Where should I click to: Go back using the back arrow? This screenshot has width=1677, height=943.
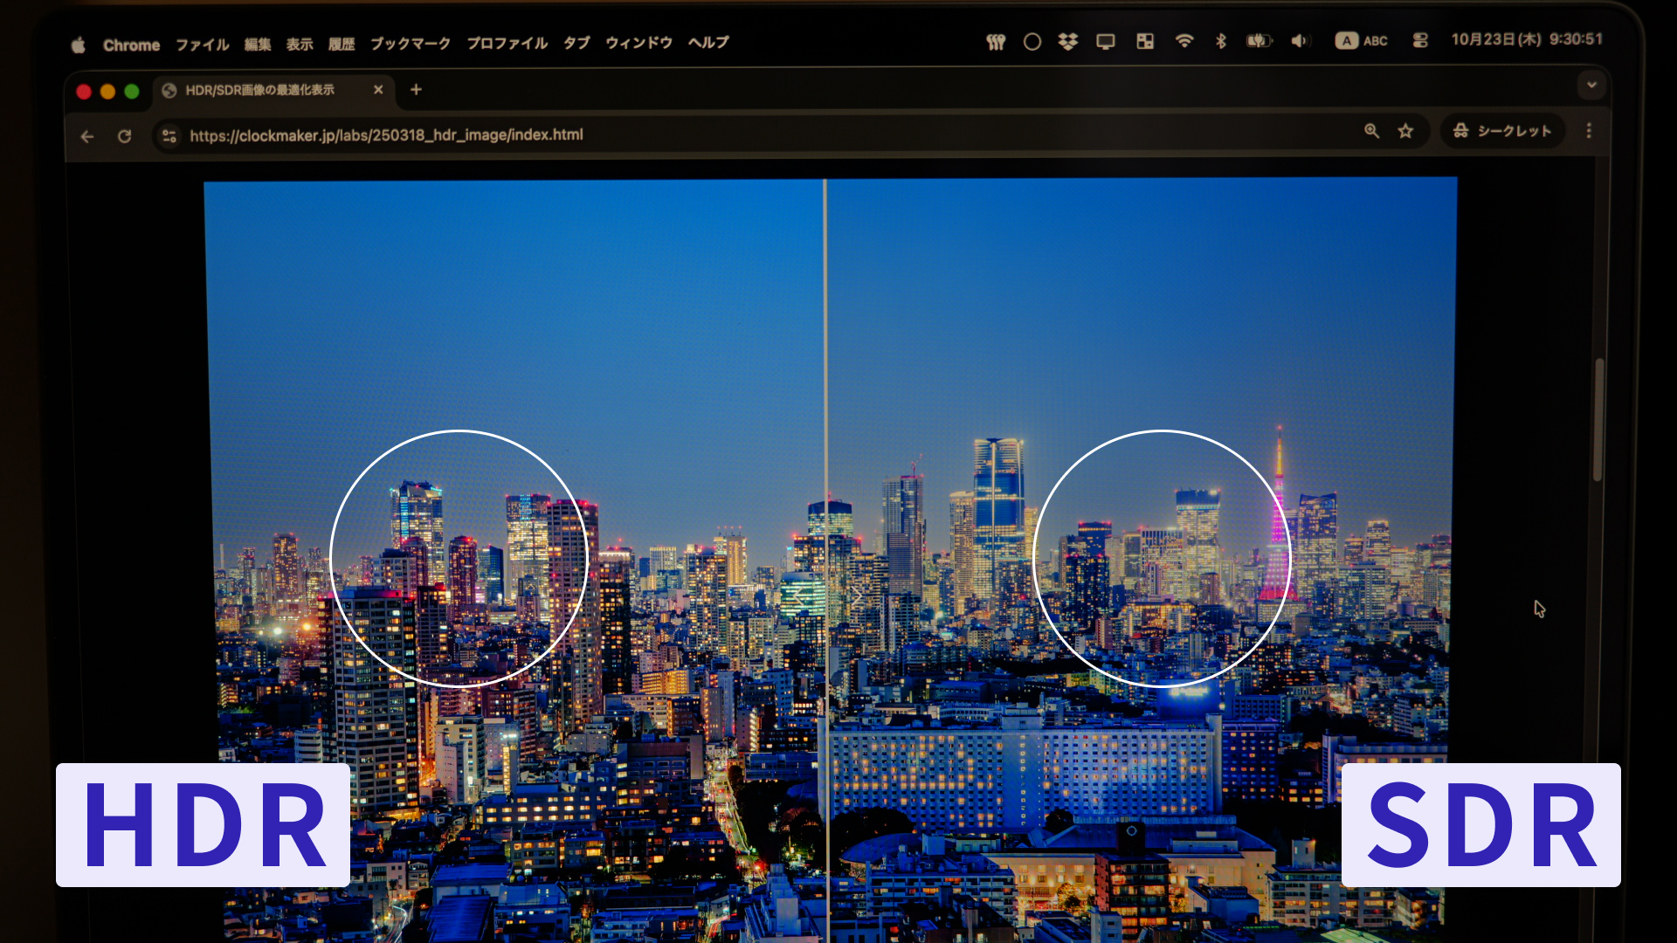87,136
